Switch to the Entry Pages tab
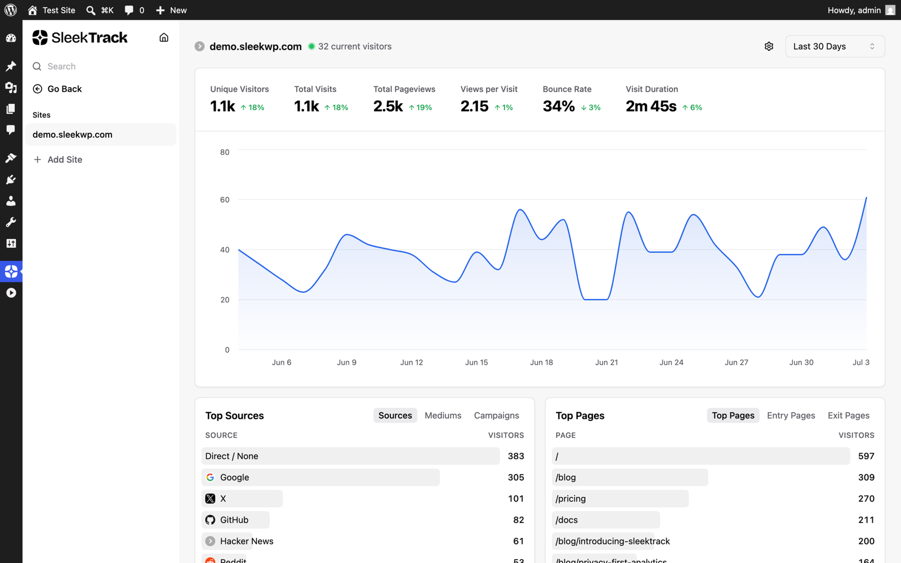This screenshot has height=563, width=901. [x=791, y=415]
